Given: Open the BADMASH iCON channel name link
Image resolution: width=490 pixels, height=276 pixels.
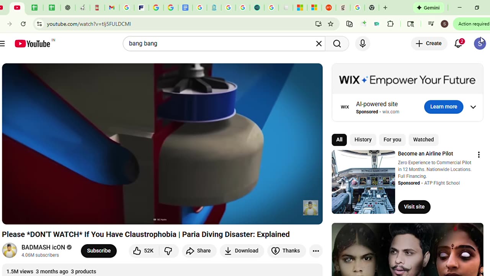Looking at the screenshot, I should [43, 247].
